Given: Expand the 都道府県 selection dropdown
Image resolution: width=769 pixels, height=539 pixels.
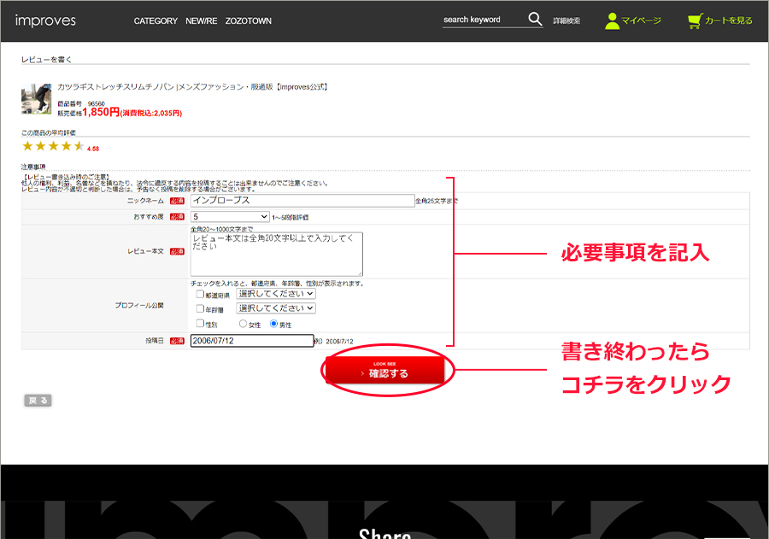Looking at the screenshot, I should [276, 293].
